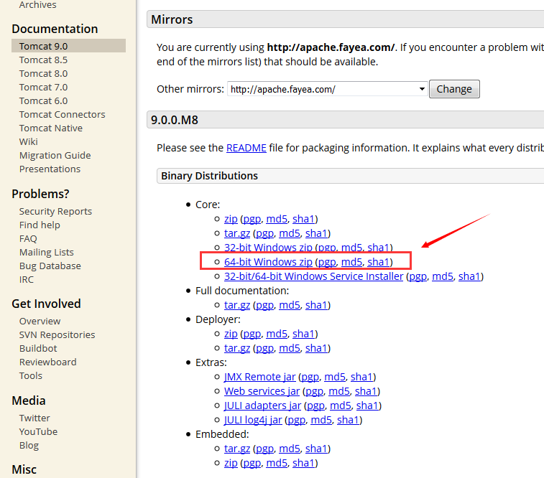Click the JMX Remote jar link
The height and width of the screenshot is (478, 544).
pos(260,377)
